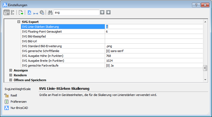212x117 pixels.
Task: Expand the Öffnen und Speichern section
Action: click(x=11, y=80)
